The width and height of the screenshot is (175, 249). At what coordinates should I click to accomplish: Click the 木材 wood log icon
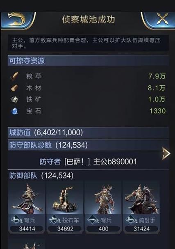point(14,88)
